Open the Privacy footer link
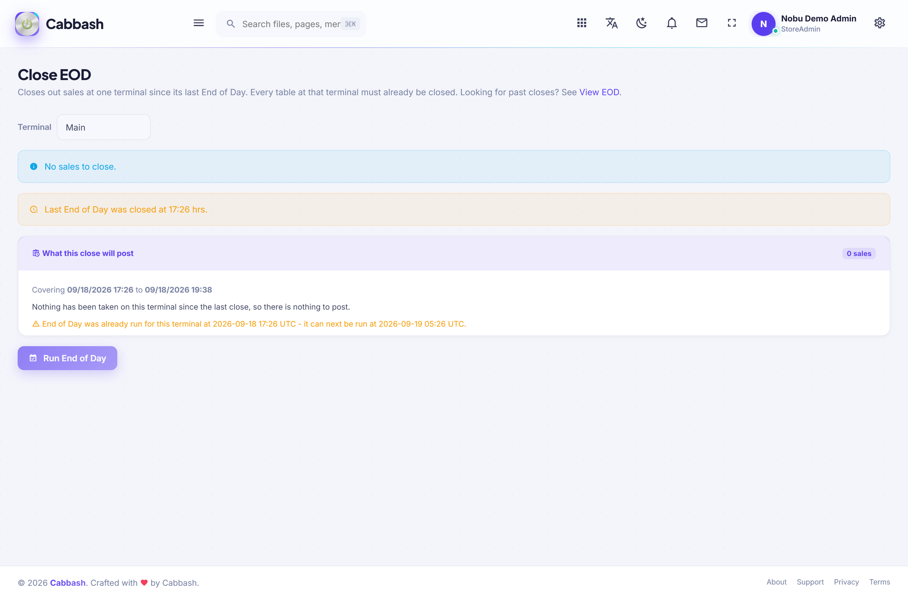Viewport: 908px width, 599px height. (846, 582)
